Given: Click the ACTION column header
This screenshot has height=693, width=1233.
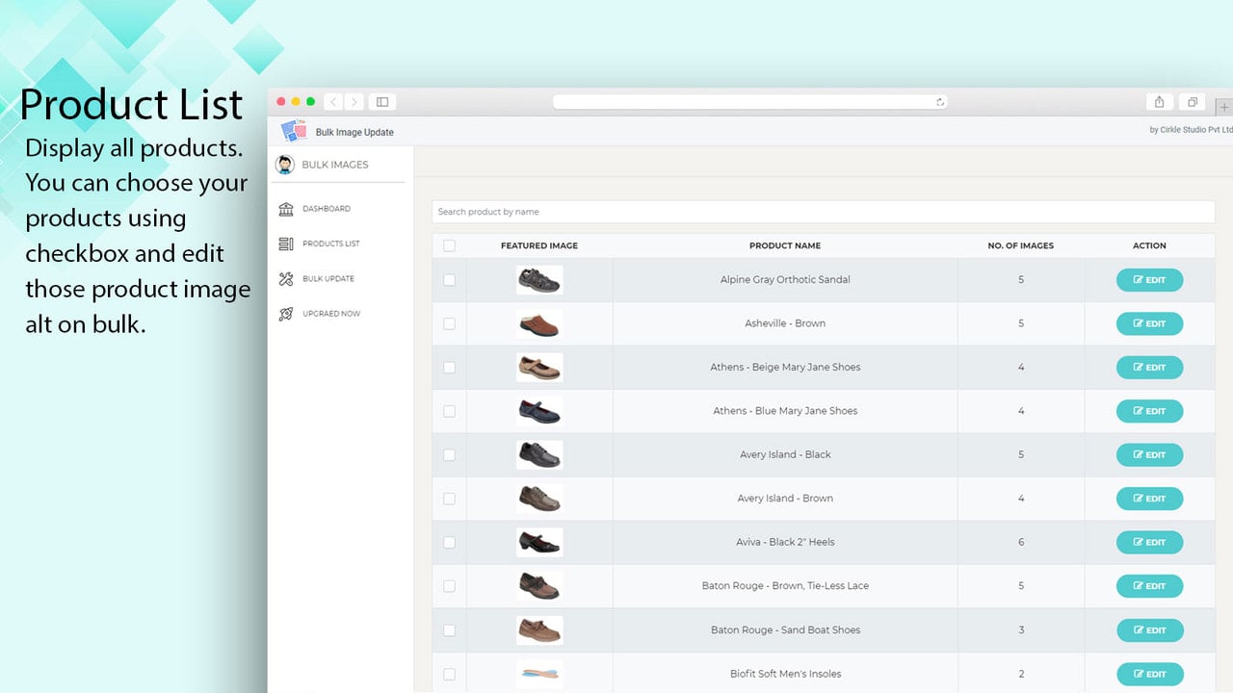Looking at the screenshot, I should point(1149,245).
